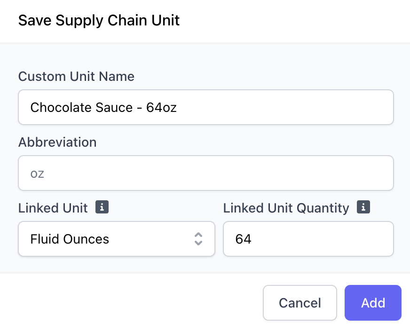Click the Chocolate Sauce - 64oz text
The height and width of the screenshot is (331, 410).
point(103,108)
